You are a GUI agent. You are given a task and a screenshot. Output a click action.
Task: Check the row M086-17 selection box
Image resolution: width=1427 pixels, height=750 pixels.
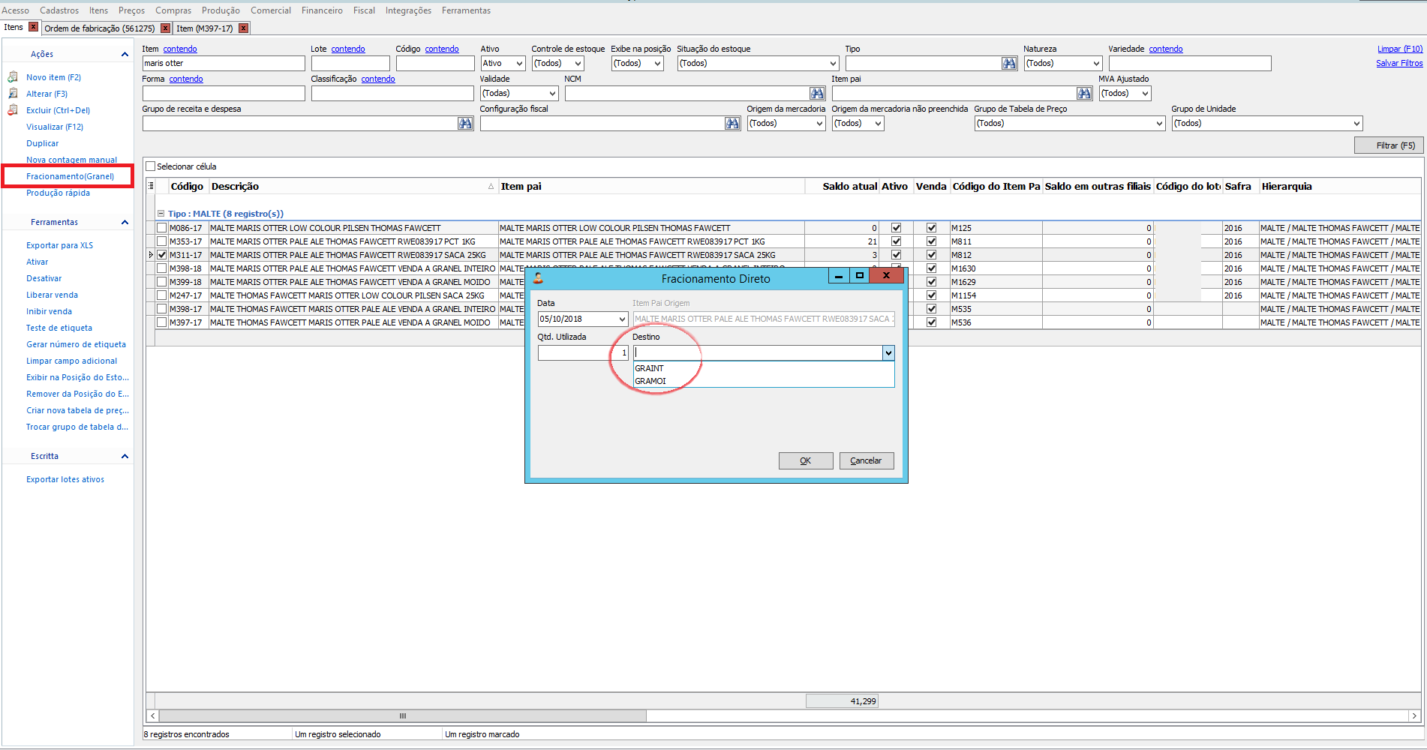pos(161,228)
